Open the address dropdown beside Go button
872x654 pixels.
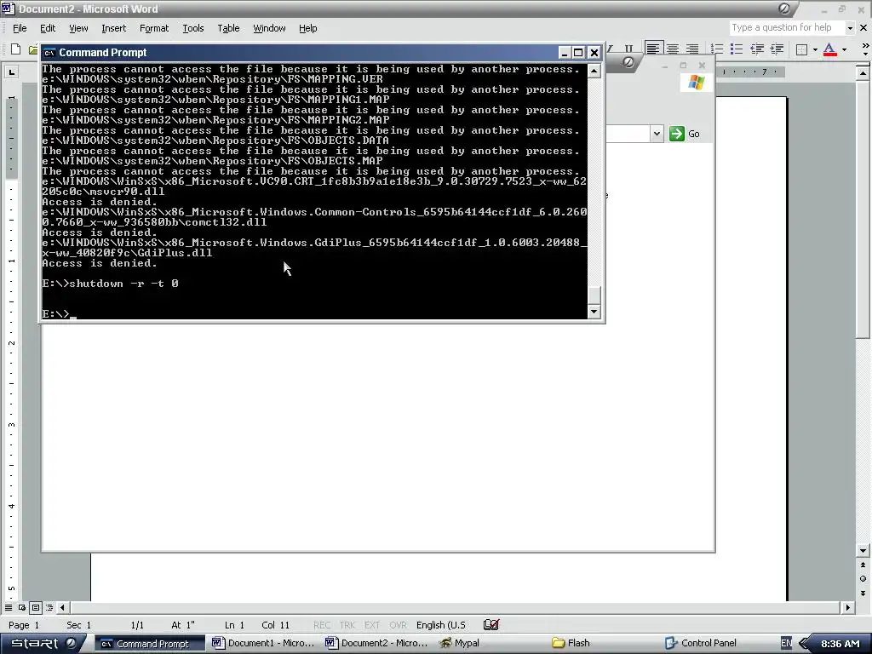click(657, 134)
